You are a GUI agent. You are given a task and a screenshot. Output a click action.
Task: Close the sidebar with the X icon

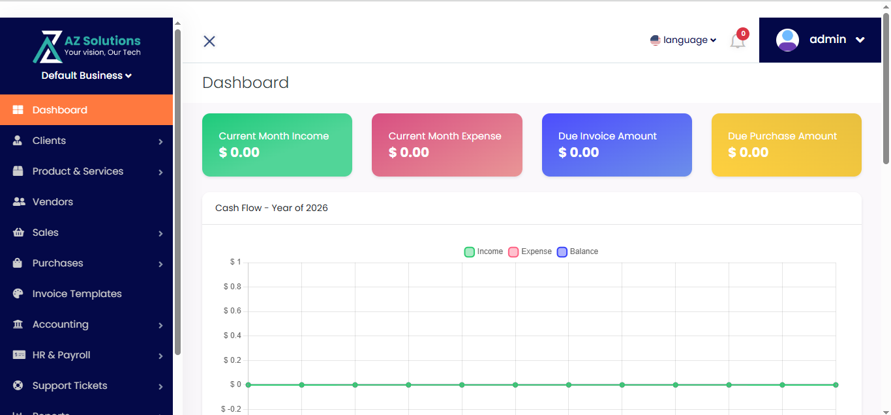[209, 41]
